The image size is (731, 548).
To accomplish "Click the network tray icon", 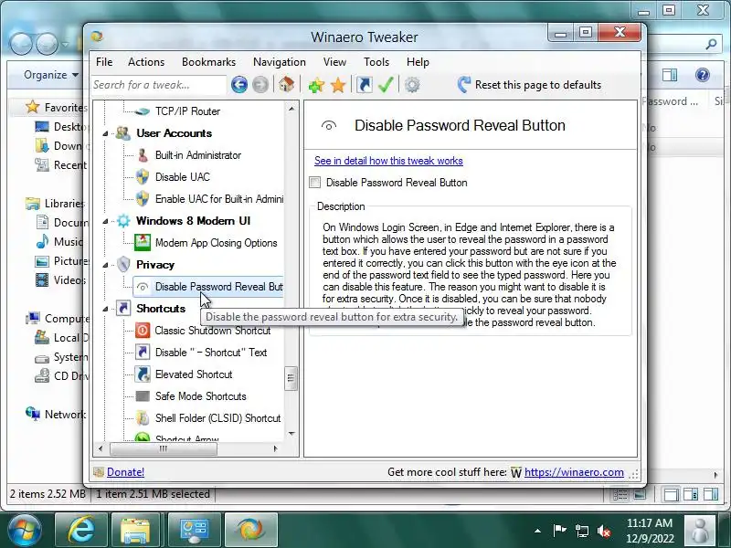I will pyautogui.click(x=581, y=531).
